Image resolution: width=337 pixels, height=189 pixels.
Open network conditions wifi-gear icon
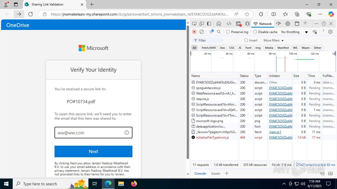click(315, 32)
